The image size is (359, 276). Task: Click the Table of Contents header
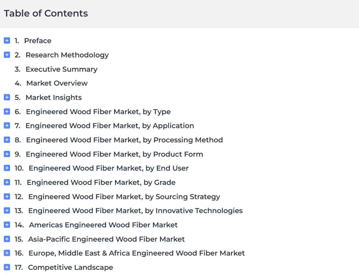click(46, 14)
